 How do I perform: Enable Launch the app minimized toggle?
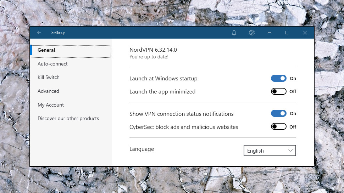coord(279,91)
